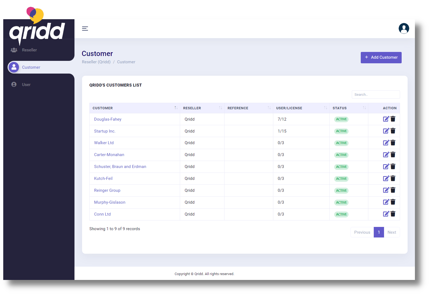Edit the Douglas-Fahey customer
429x294 pixels.
point(386,119)
